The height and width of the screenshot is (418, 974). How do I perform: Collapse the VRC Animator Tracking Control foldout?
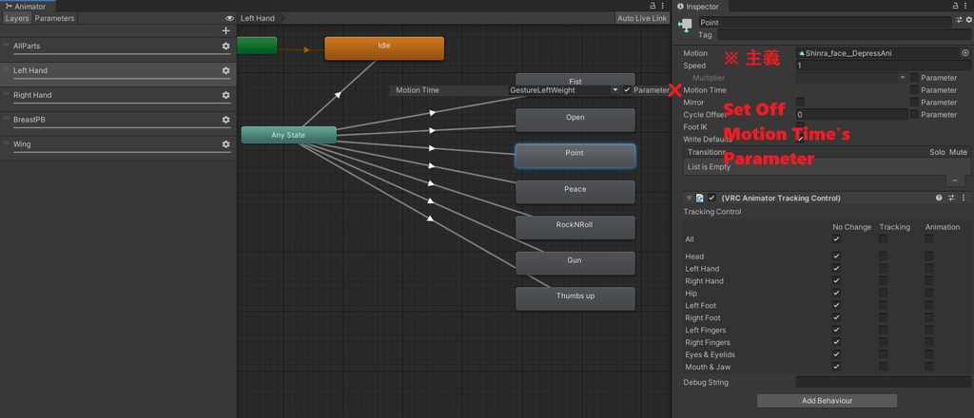[x=689, y=198]
